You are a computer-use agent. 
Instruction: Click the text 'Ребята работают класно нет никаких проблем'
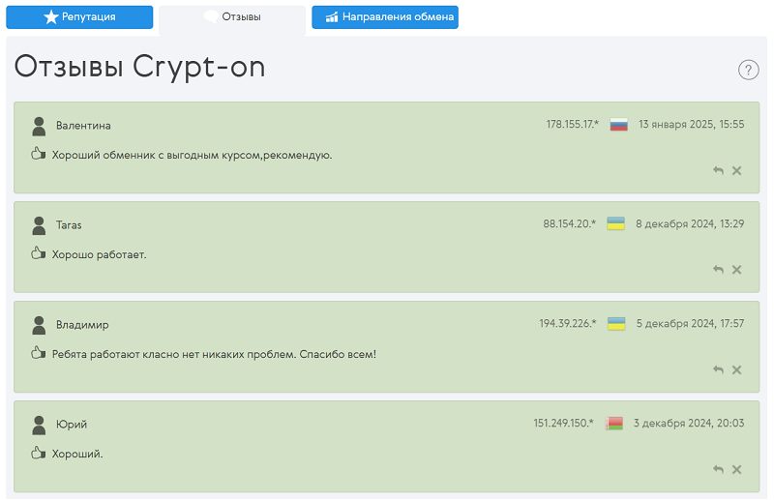(174, 354)
